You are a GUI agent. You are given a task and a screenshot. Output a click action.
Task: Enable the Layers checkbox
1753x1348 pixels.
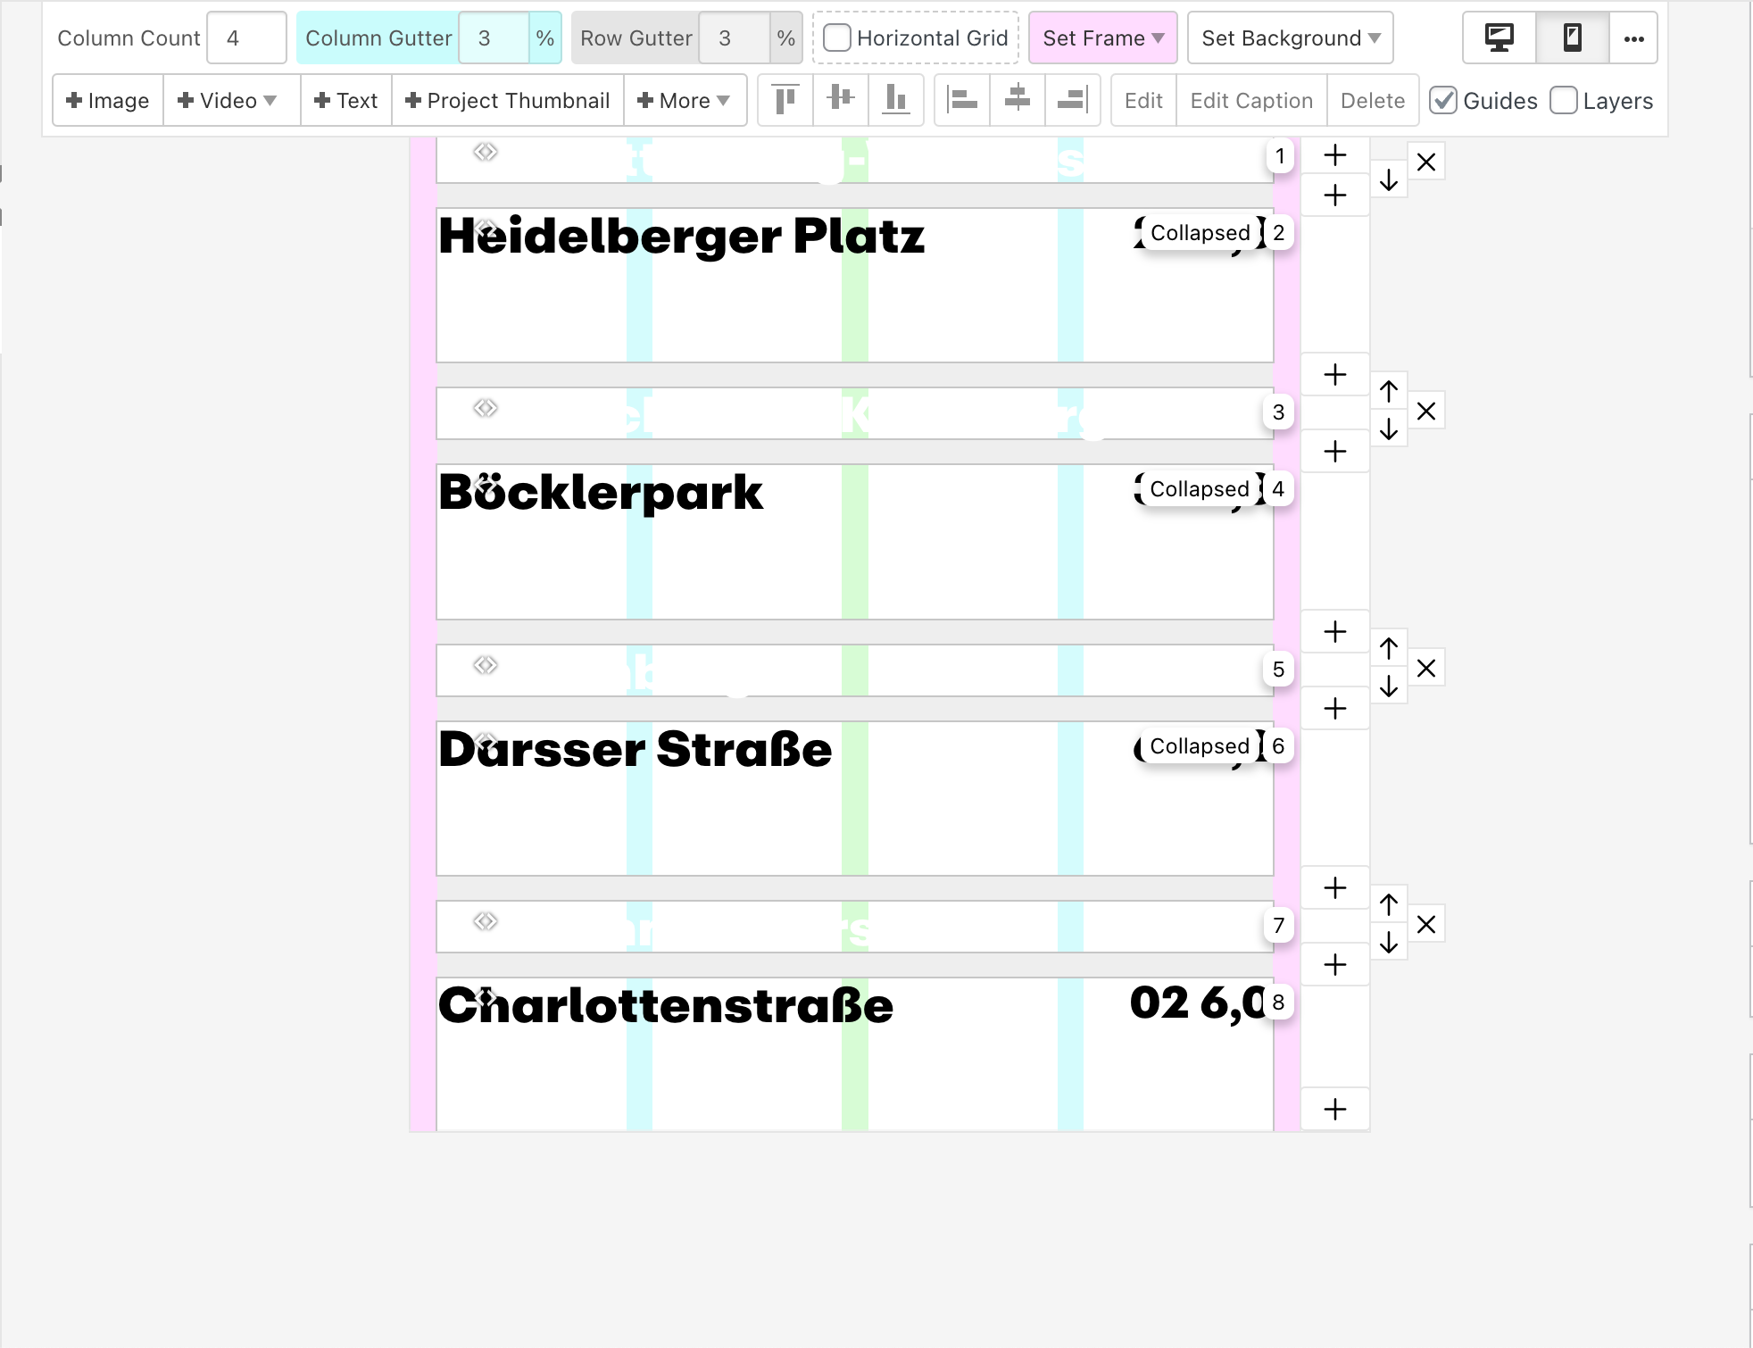(1565, 99)
